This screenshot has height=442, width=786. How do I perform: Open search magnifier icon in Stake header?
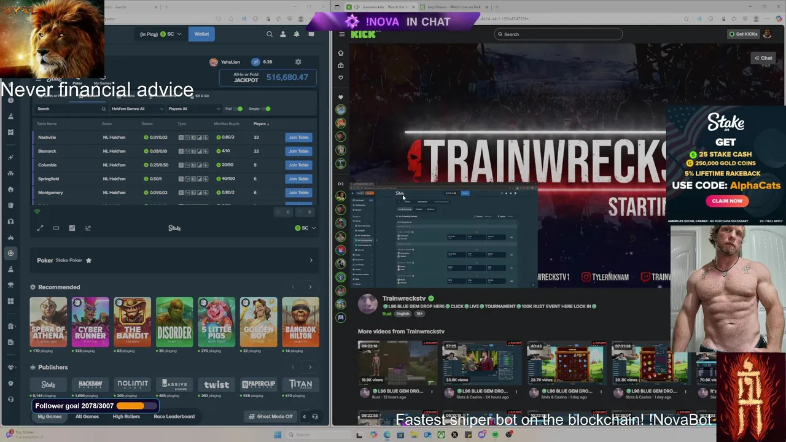269,34
